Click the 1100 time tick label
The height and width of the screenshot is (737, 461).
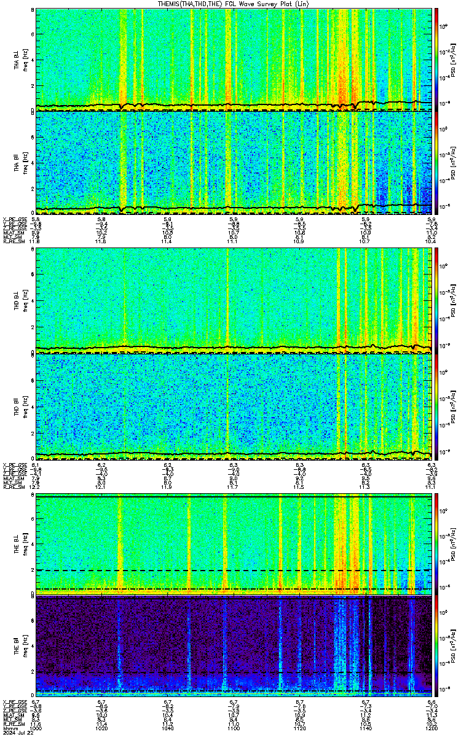point(234,729)
